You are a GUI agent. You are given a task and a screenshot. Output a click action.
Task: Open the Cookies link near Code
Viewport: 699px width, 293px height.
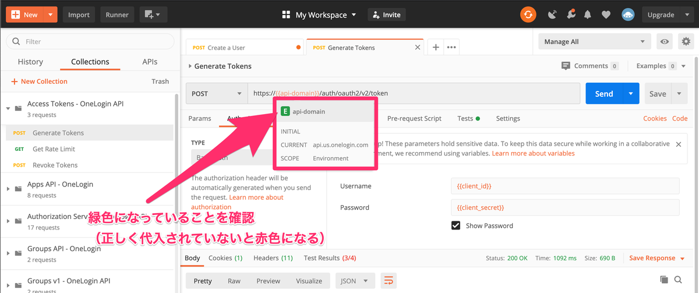[x=655, y=118]
